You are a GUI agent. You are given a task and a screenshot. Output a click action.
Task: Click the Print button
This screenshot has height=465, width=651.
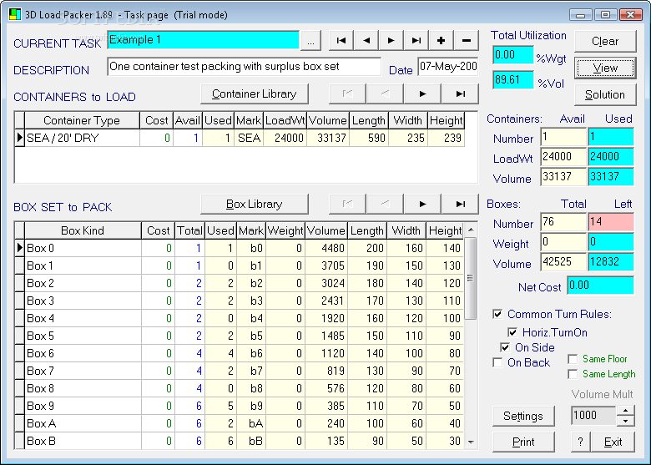tap(523, 442)
